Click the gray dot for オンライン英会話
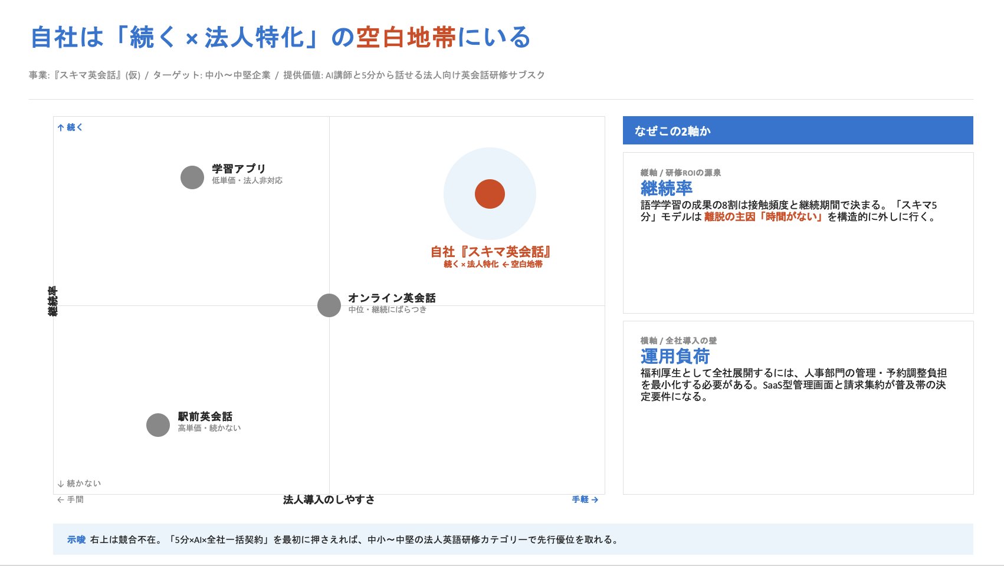The height and width of the screenshot is (566, 1004). (x=329, y=305)
